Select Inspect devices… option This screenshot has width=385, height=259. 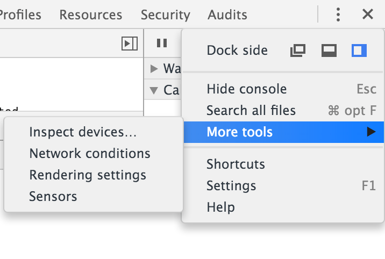pos(83,132)
